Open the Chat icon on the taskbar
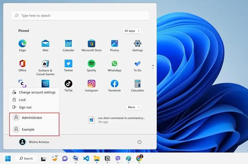Image resolution: width=248 pixels, height=164 pixels. (x=65, y=158)
